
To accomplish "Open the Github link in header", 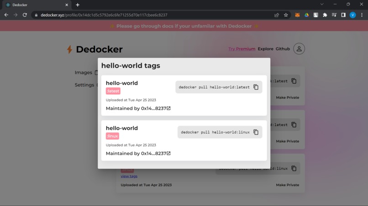I will [x=283, y=49].
